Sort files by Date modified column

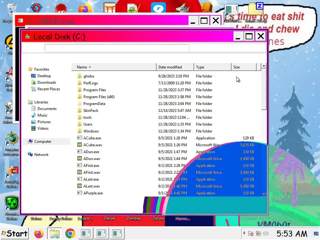[175, 67]
